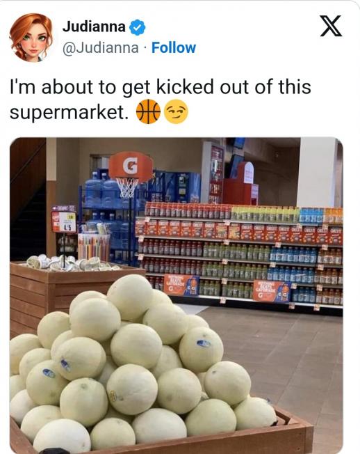Click the red kiosk behind the shelves
Image resolution: width=360 pixels, height=454 pixels.
pos(240,185)
